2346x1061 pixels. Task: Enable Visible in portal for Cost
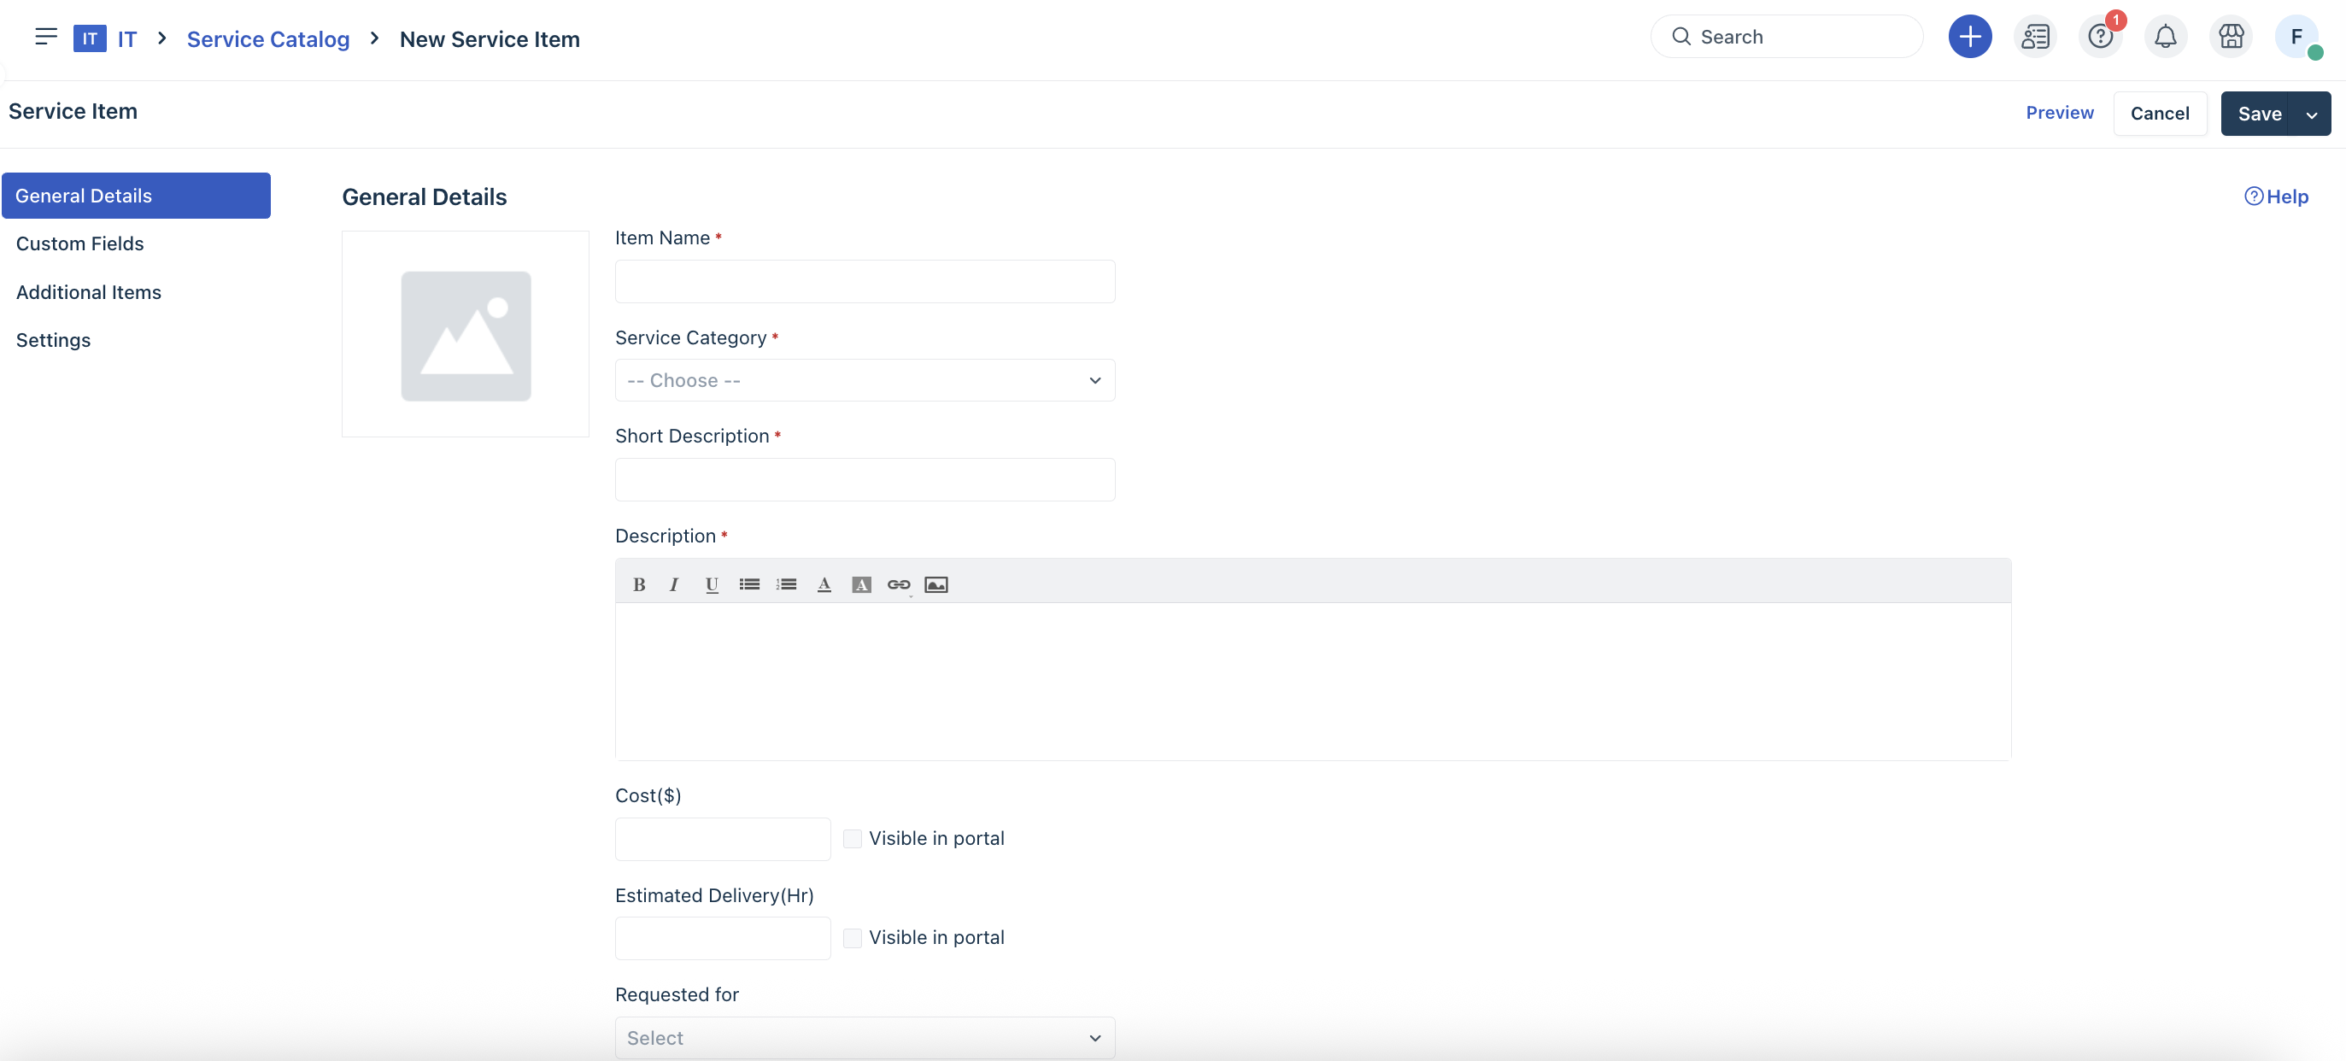tap(853, 838)
